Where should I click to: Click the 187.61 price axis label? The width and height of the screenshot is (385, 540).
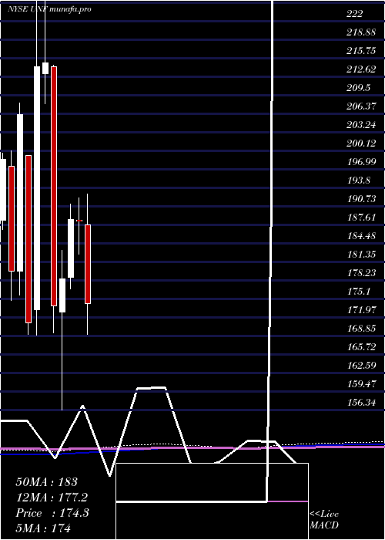pyautogui.click(x=361, y=218)
